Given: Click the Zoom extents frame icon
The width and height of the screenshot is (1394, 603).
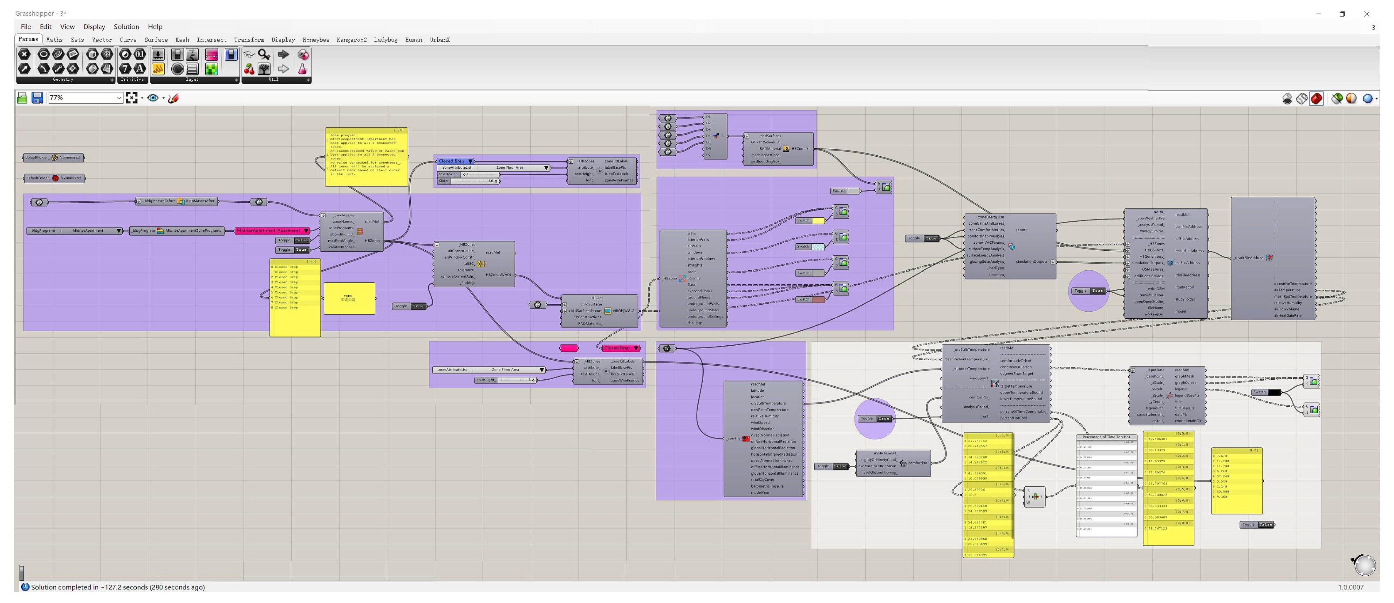Looking at the screenshot, I should click(132, 98).
